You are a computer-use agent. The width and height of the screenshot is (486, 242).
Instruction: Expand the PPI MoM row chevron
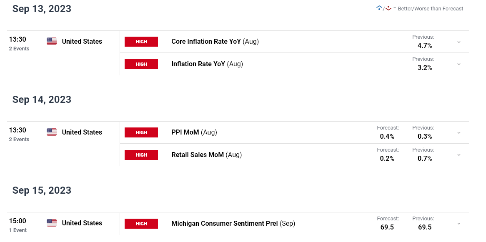459,133
